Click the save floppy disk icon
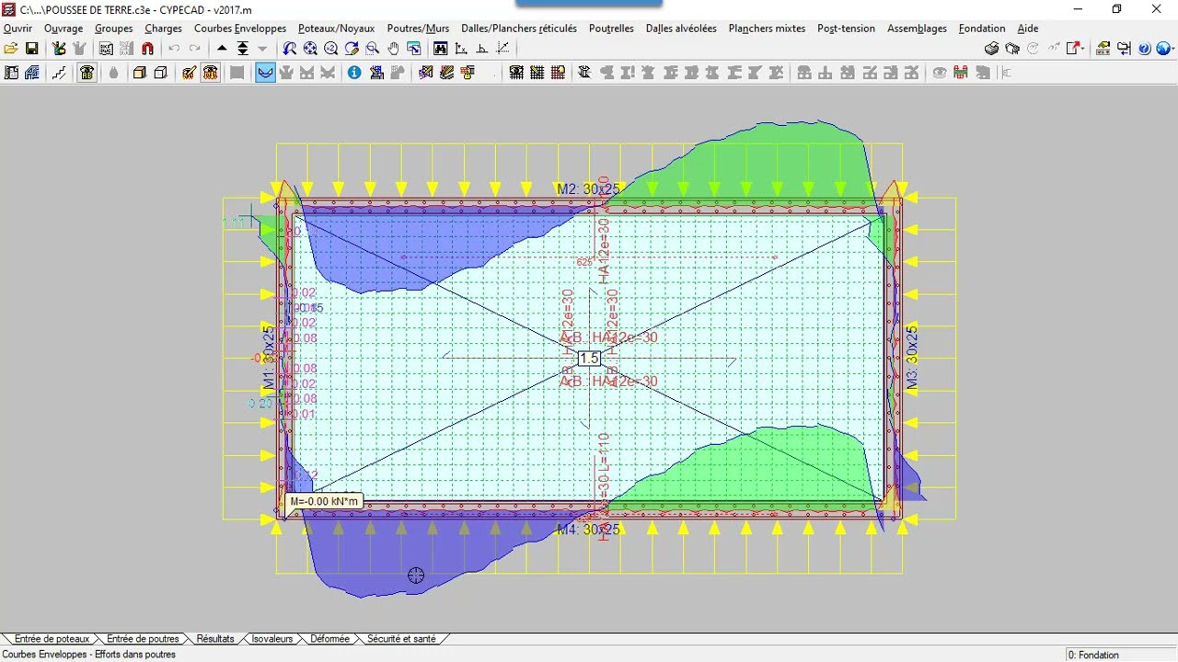Screen dimensions: 1178x662 point(31,49)
